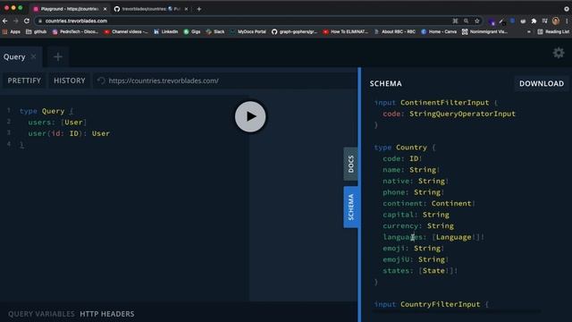Reload the browser page

point(27,21)
